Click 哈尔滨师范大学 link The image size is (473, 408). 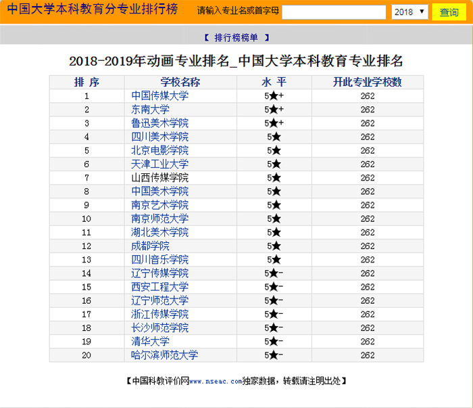[x=164, y=355]
